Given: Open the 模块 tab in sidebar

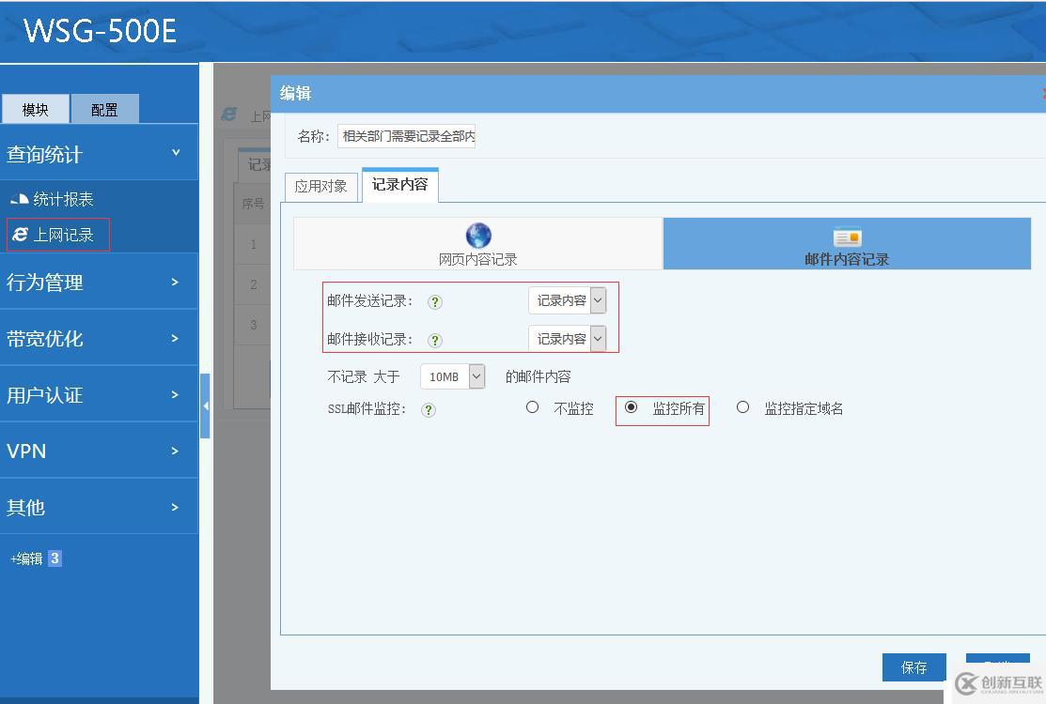Looking at the screenshot, I should tap(36, 109).
